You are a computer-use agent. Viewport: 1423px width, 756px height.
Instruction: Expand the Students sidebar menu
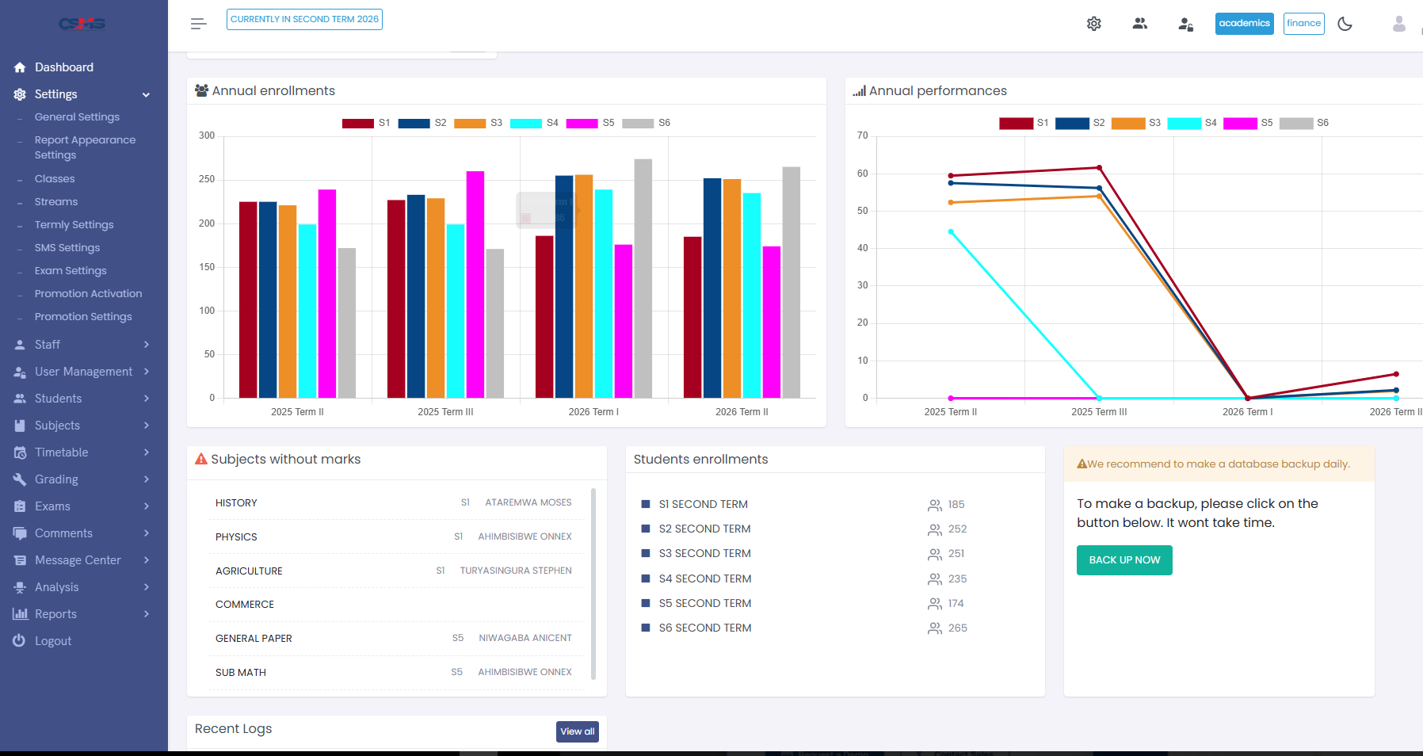(84, 399)
